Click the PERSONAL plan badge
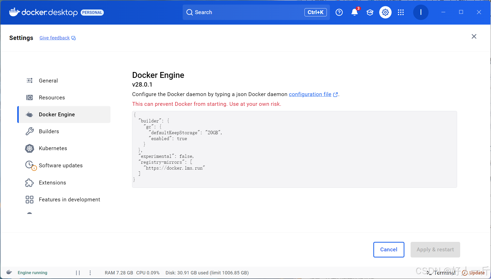Viewport: 491px width, 279px height. pyautogui.click(x=92, y=13)
